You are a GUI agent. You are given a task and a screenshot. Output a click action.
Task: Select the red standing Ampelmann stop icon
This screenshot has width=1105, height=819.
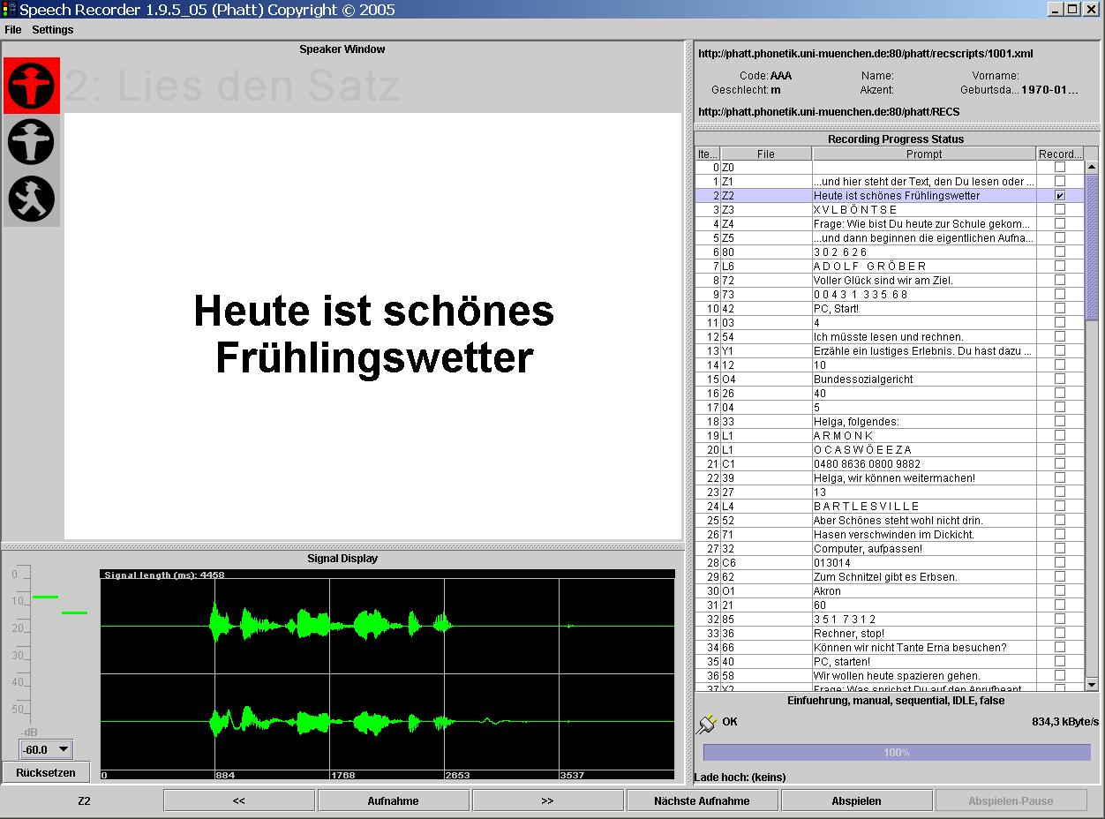32,86
